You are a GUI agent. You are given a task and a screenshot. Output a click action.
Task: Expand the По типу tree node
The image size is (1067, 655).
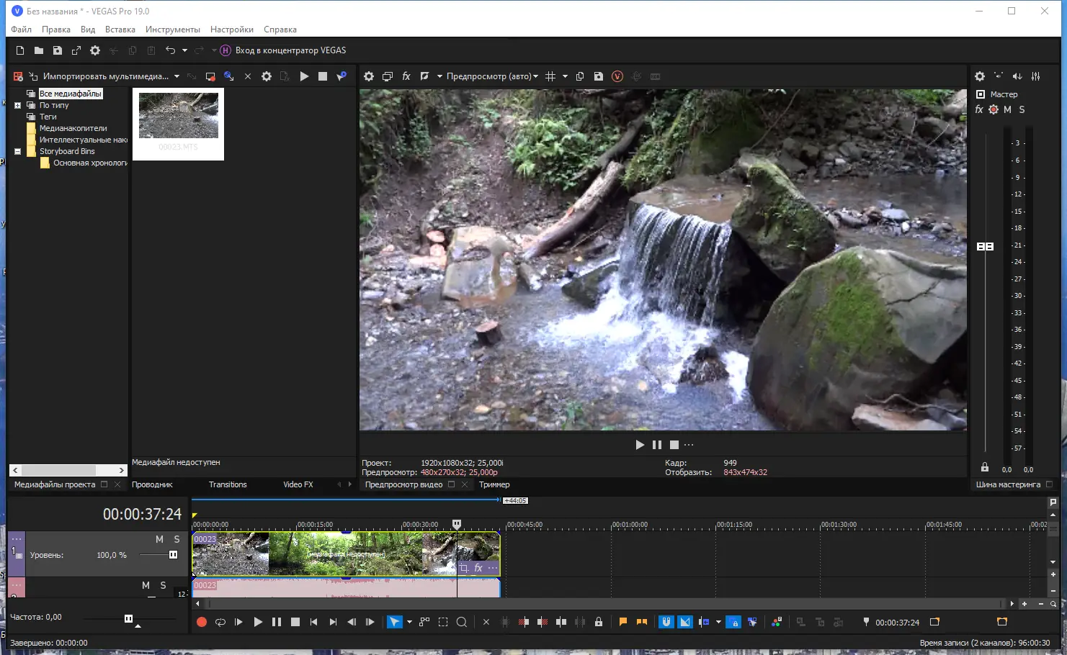(x=18, y=105)
